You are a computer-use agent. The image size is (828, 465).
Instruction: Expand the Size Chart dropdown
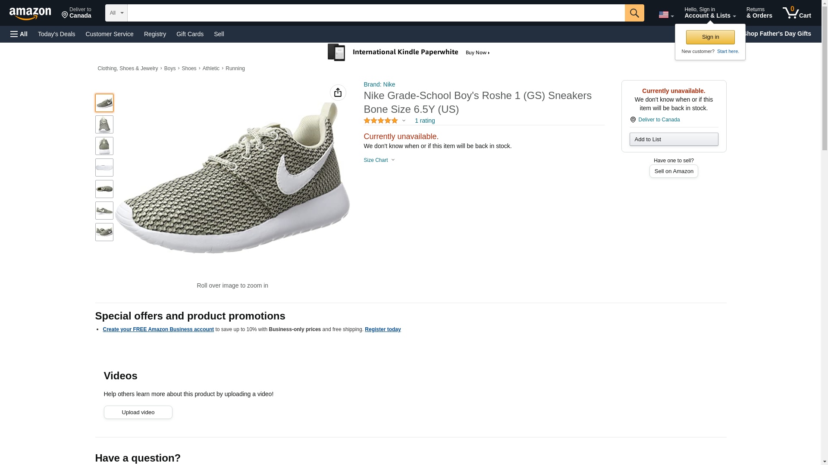point(379,160)
